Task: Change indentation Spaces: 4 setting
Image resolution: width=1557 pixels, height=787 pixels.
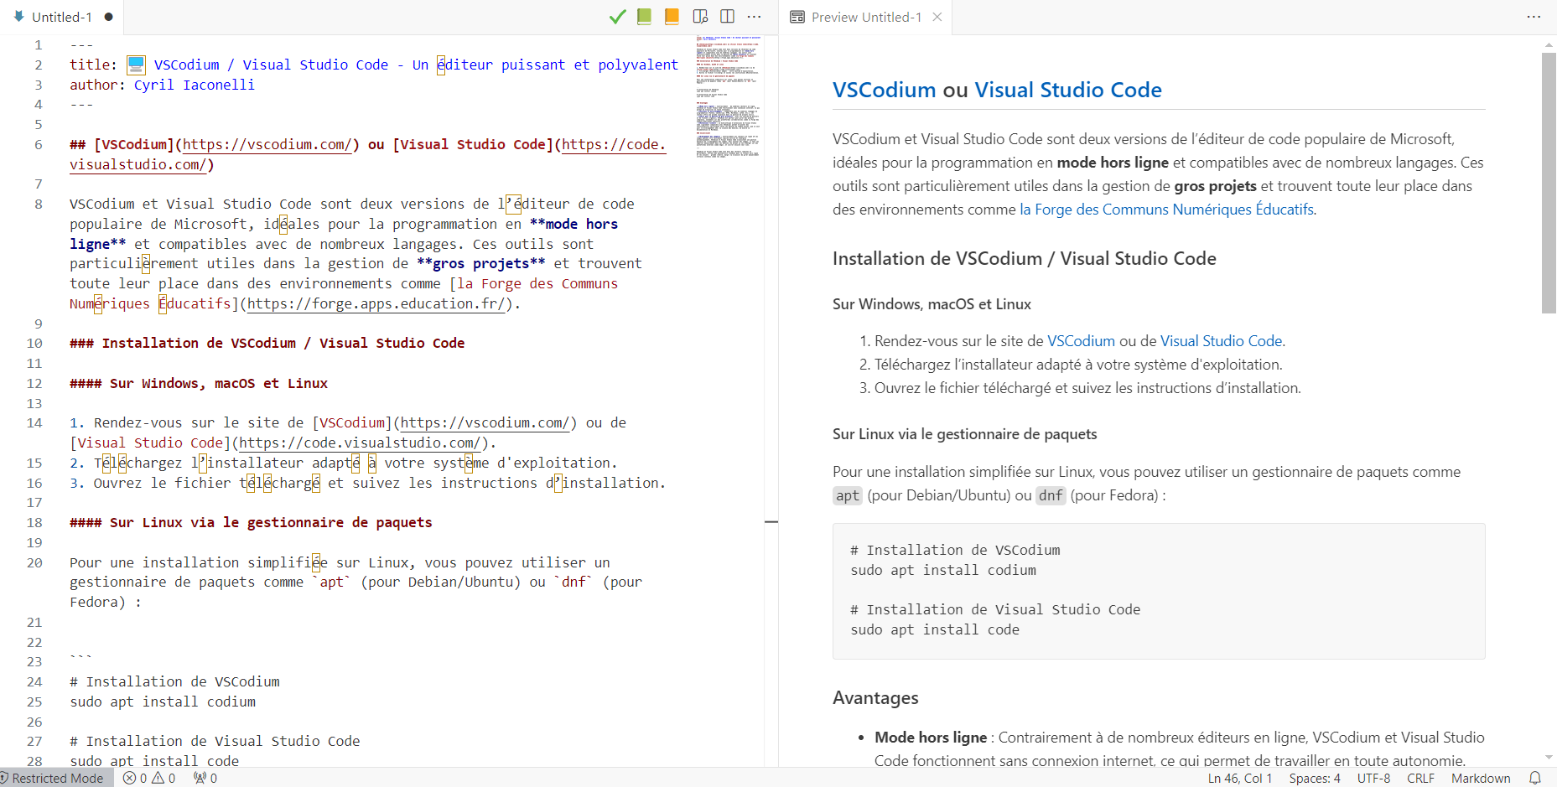Action: 1315,778
